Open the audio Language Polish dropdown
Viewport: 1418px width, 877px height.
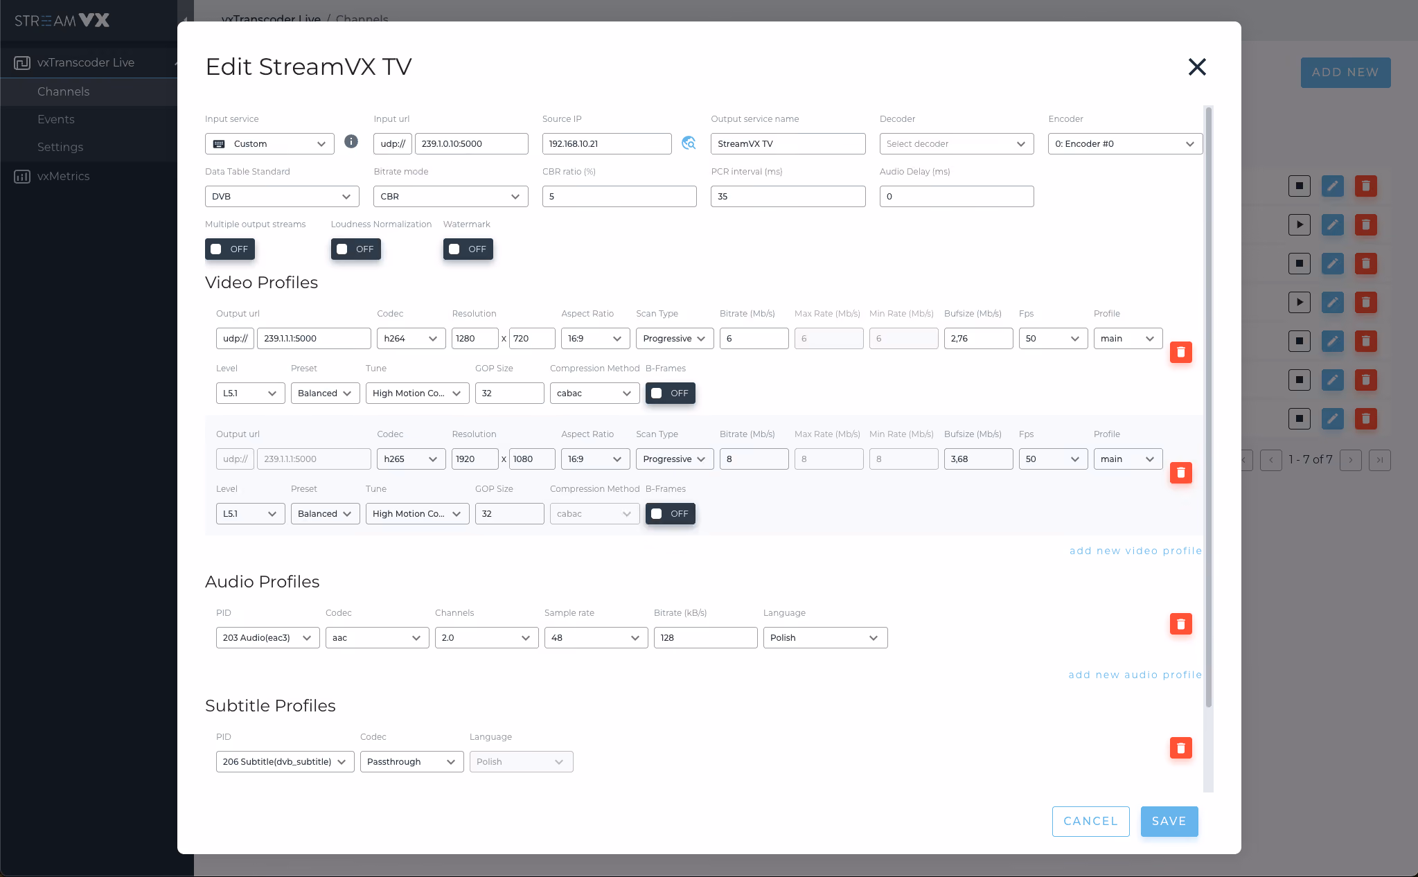pyautogui.click(x=825, y=637)
